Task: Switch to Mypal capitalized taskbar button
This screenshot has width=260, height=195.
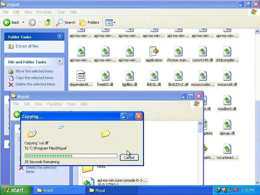Action: pyautogui.click(x=112, y=190)
